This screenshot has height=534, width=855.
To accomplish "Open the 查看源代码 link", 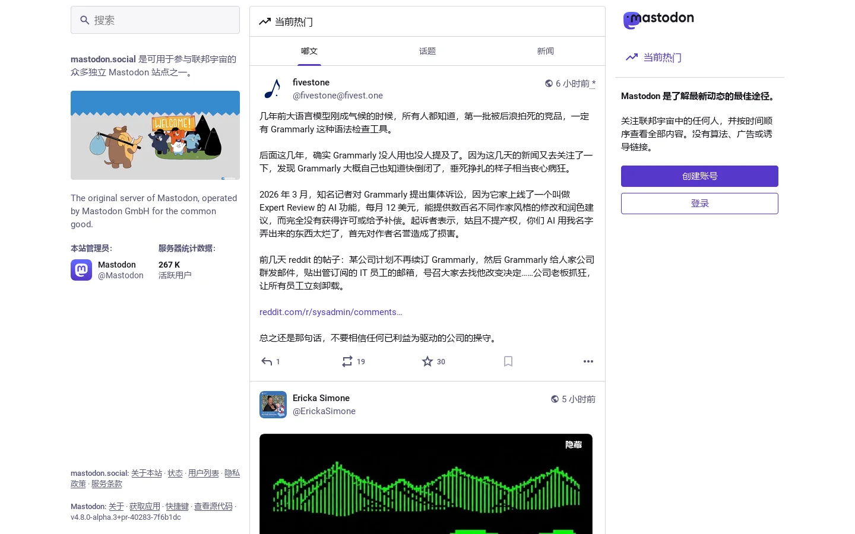I will tap(213, 507).
